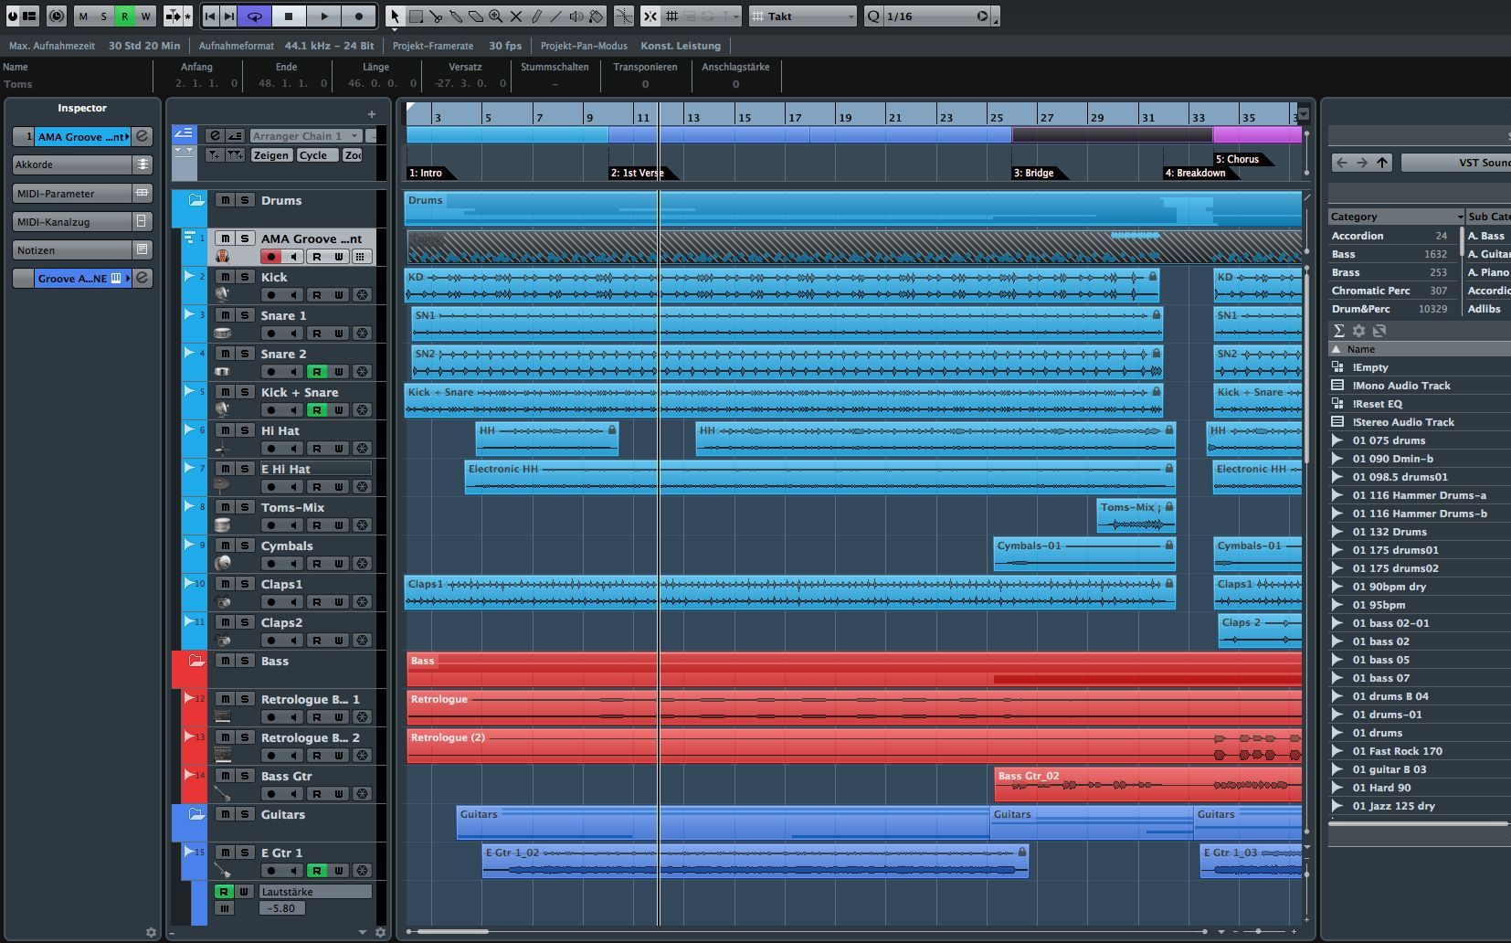Click the 4: Breakdown arranger marker
The image size is (1511, 943).
(x=1195, y=173)
